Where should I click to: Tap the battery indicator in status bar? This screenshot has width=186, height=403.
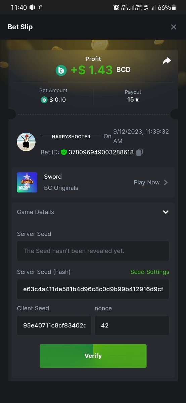coord(174,7)
